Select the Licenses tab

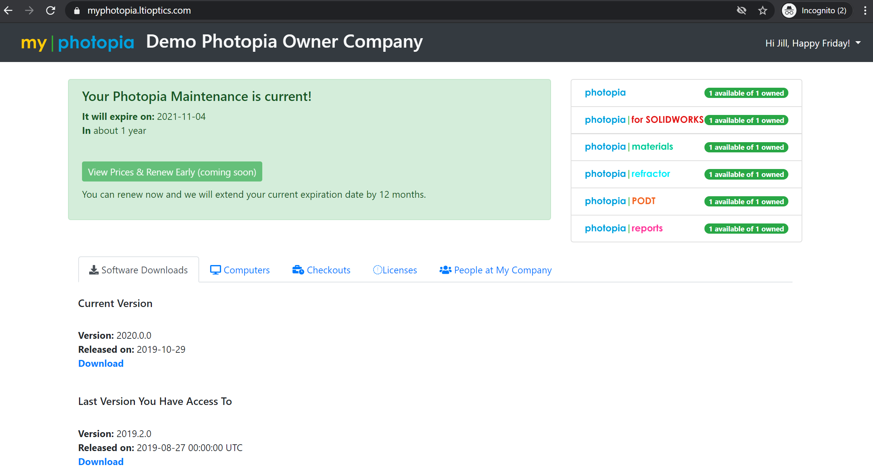point(396,270)
